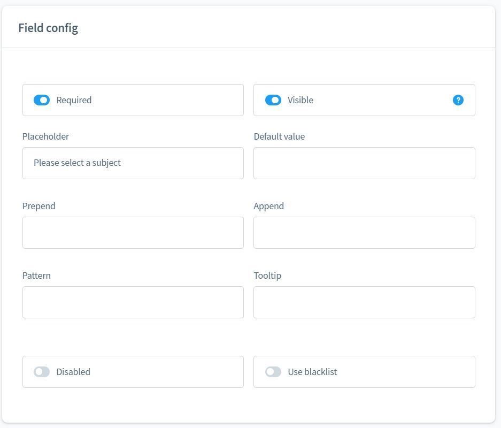Turn on the Use blacklist switch
Screen dimensions: 501x428
coord(273,372)
